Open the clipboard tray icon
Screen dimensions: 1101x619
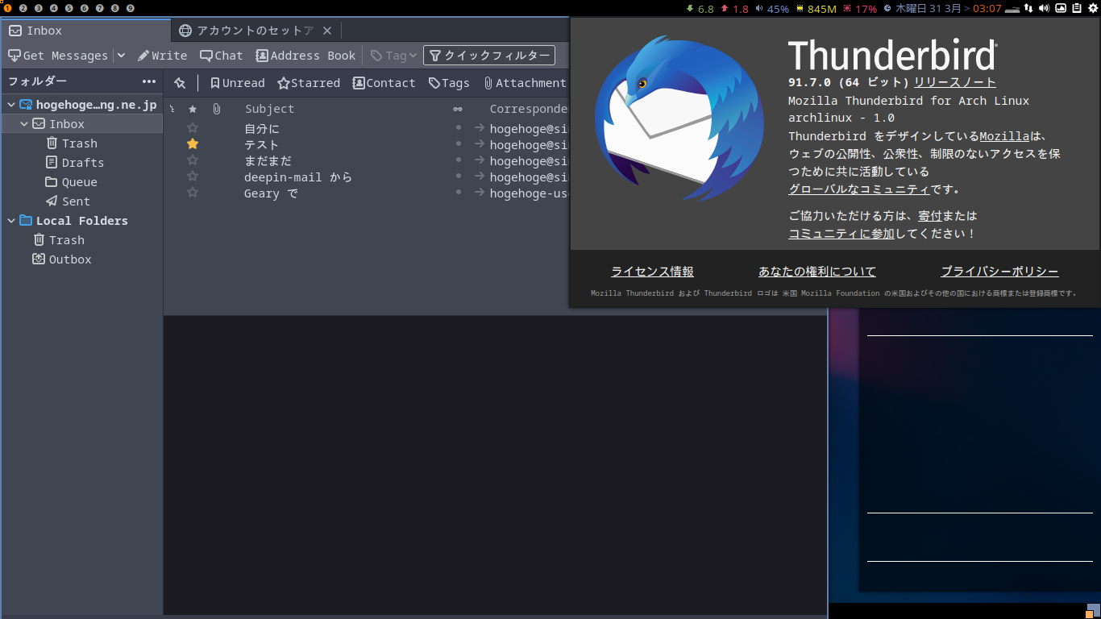pos(1077,8)
